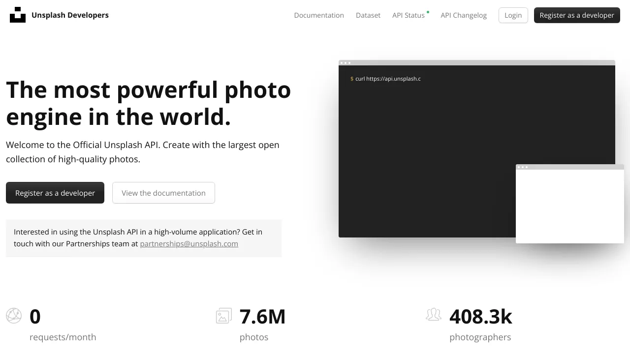Click the 7.6M photos count
The width and height of the screenshot is (630, 354).
pyautogui.click(x=262, y=317)
